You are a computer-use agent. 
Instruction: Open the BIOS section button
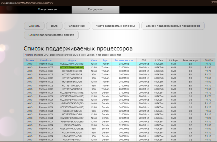(54, 26)
